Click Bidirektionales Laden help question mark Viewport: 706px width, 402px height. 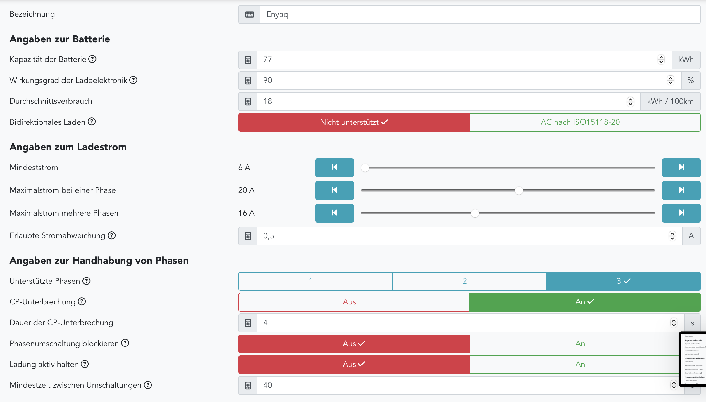92,122
